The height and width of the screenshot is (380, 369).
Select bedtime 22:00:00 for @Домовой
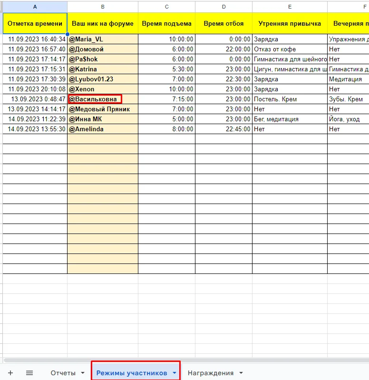223,49
